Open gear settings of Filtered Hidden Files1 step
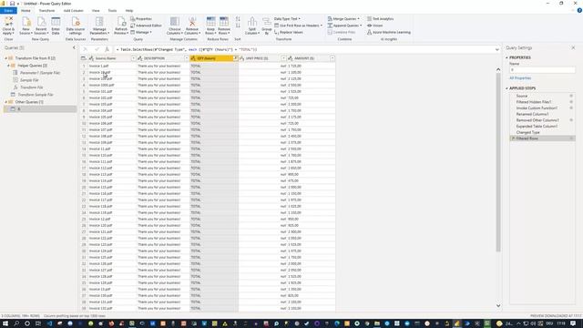Screen dimensions: 583x328 coord(571,102)
